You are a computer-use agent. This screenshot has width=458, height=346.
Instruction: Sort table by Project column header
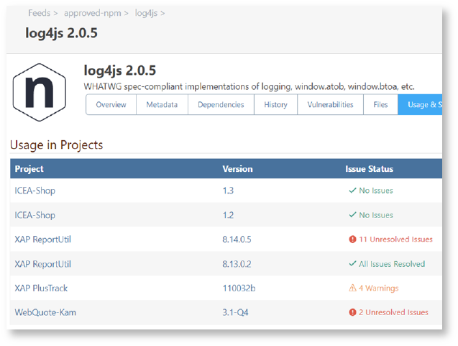tap(29, 169)
